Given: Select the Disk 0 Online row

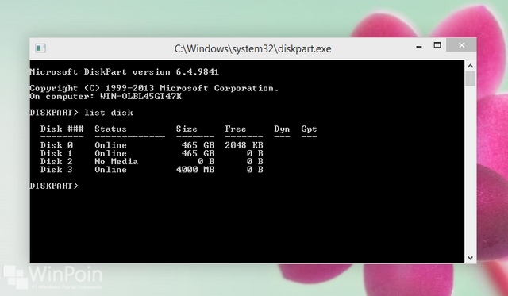Looking at the screenshot, I should [152, 145].
